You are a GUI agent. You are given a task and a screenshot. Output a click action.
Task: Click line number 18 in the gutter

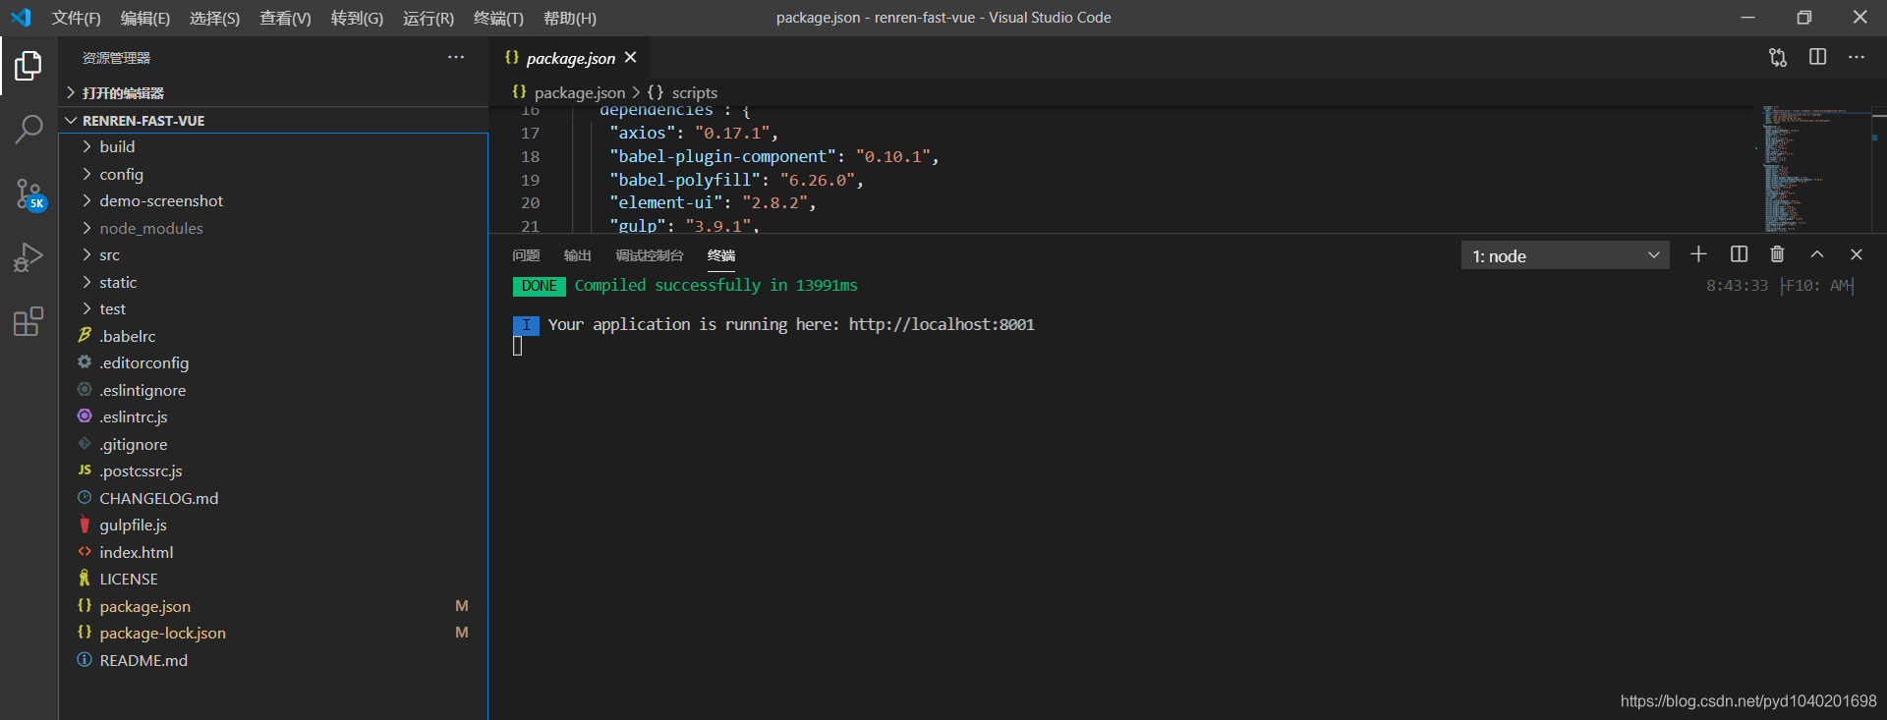click(530, 156)
